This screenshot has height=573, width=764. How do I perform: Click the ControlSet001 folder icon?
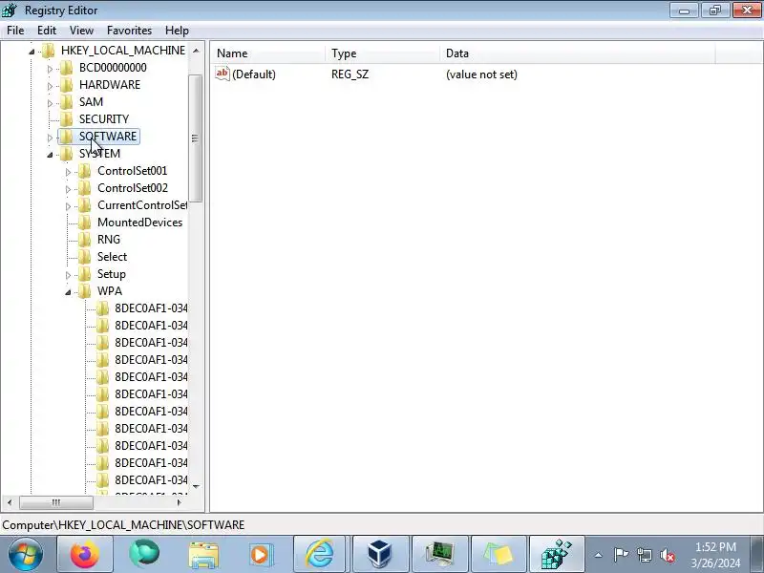pyautogui.click(x=85, y=171)
